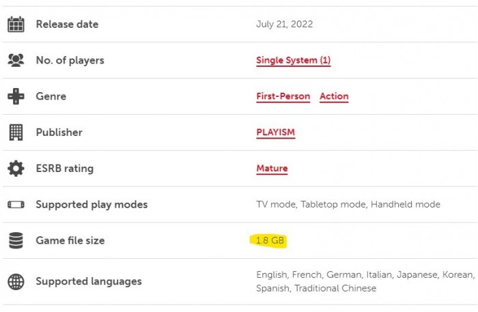The height and width of the screenshot is (312, 478).
Task: Open the Mature rating link
Action: click(272, 168)
